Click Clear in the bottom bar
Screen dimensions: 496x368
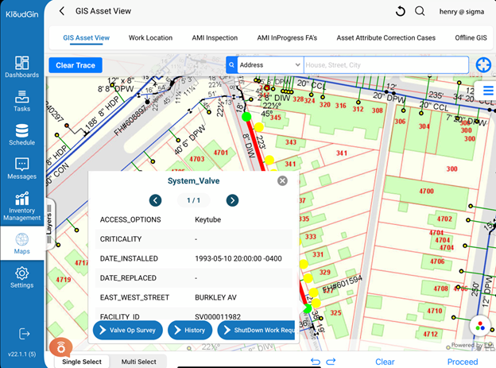(385, 362)
